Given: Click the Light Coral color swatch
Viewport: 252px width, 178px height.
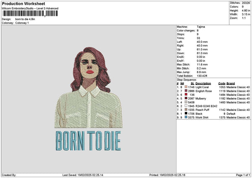Looking at the screenshot, I should pos(186,87).
